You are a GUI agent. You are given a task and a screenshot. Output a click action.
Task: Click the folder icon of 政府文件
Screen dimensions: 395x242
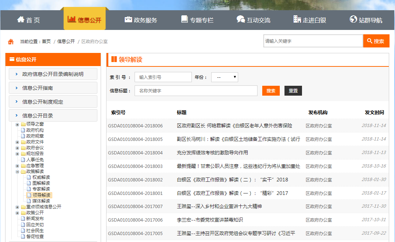point(23,142)
